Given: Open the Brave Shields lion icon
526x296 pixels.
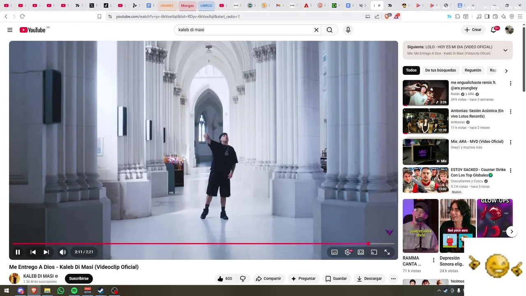Looking at the screenshot, I should pyautogui.click(x=387, y=16).
